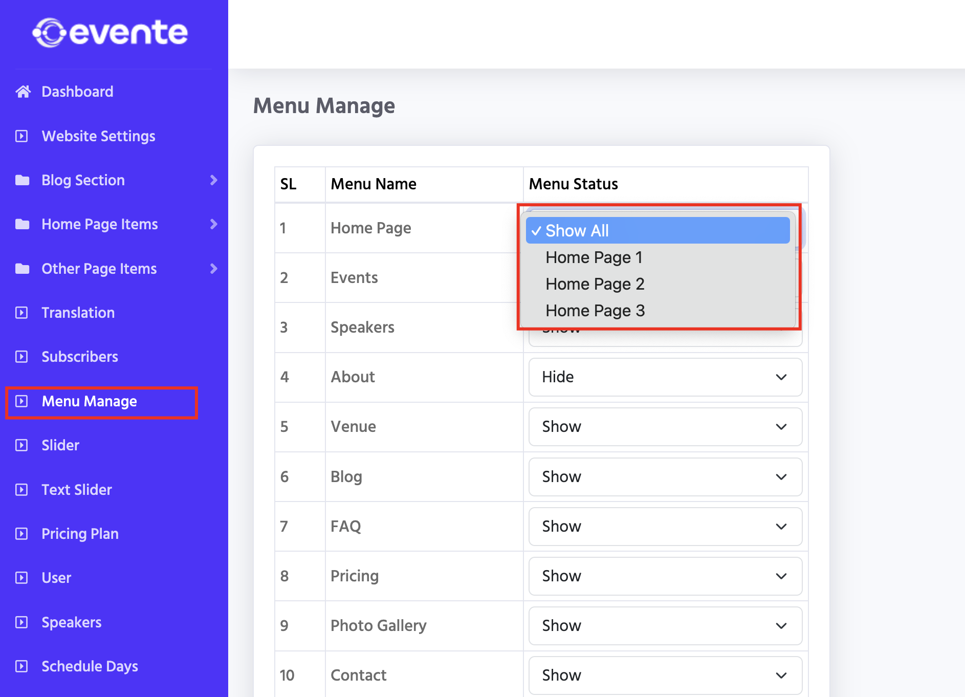Viewport: 965px width, 697px height.
Task: Select Home Page 1 option
Action: coord(594,257)
